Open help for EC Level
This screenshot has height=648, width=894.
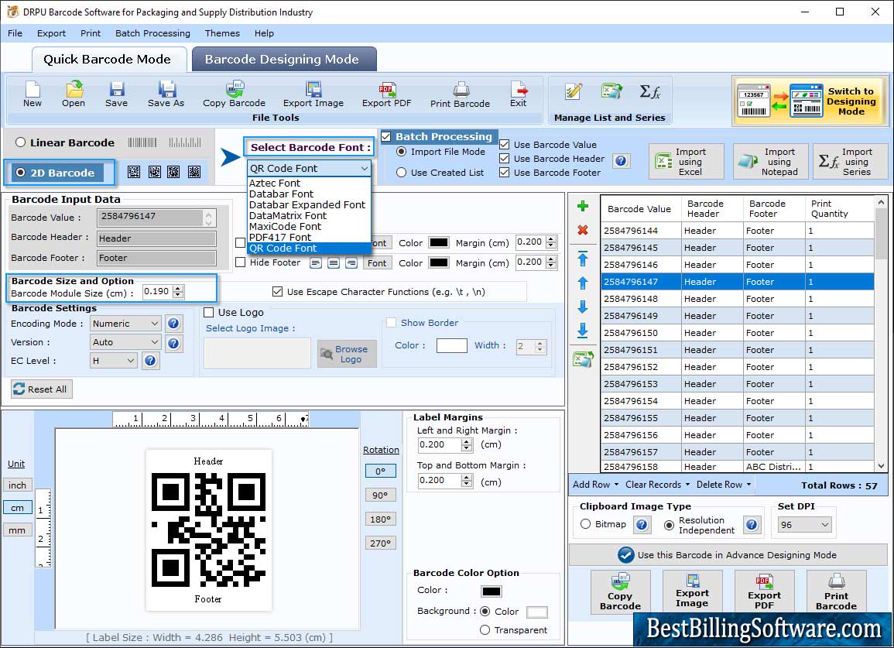tap(150, 361)
